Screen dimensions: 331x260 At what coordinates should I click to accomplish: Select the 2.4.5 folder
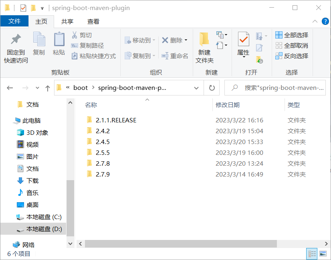(x=98, y=142)
